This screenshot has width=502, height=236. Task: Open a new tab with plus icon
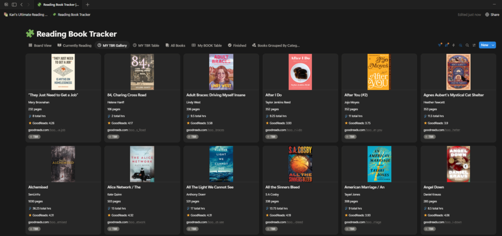(x=88, y=4)
